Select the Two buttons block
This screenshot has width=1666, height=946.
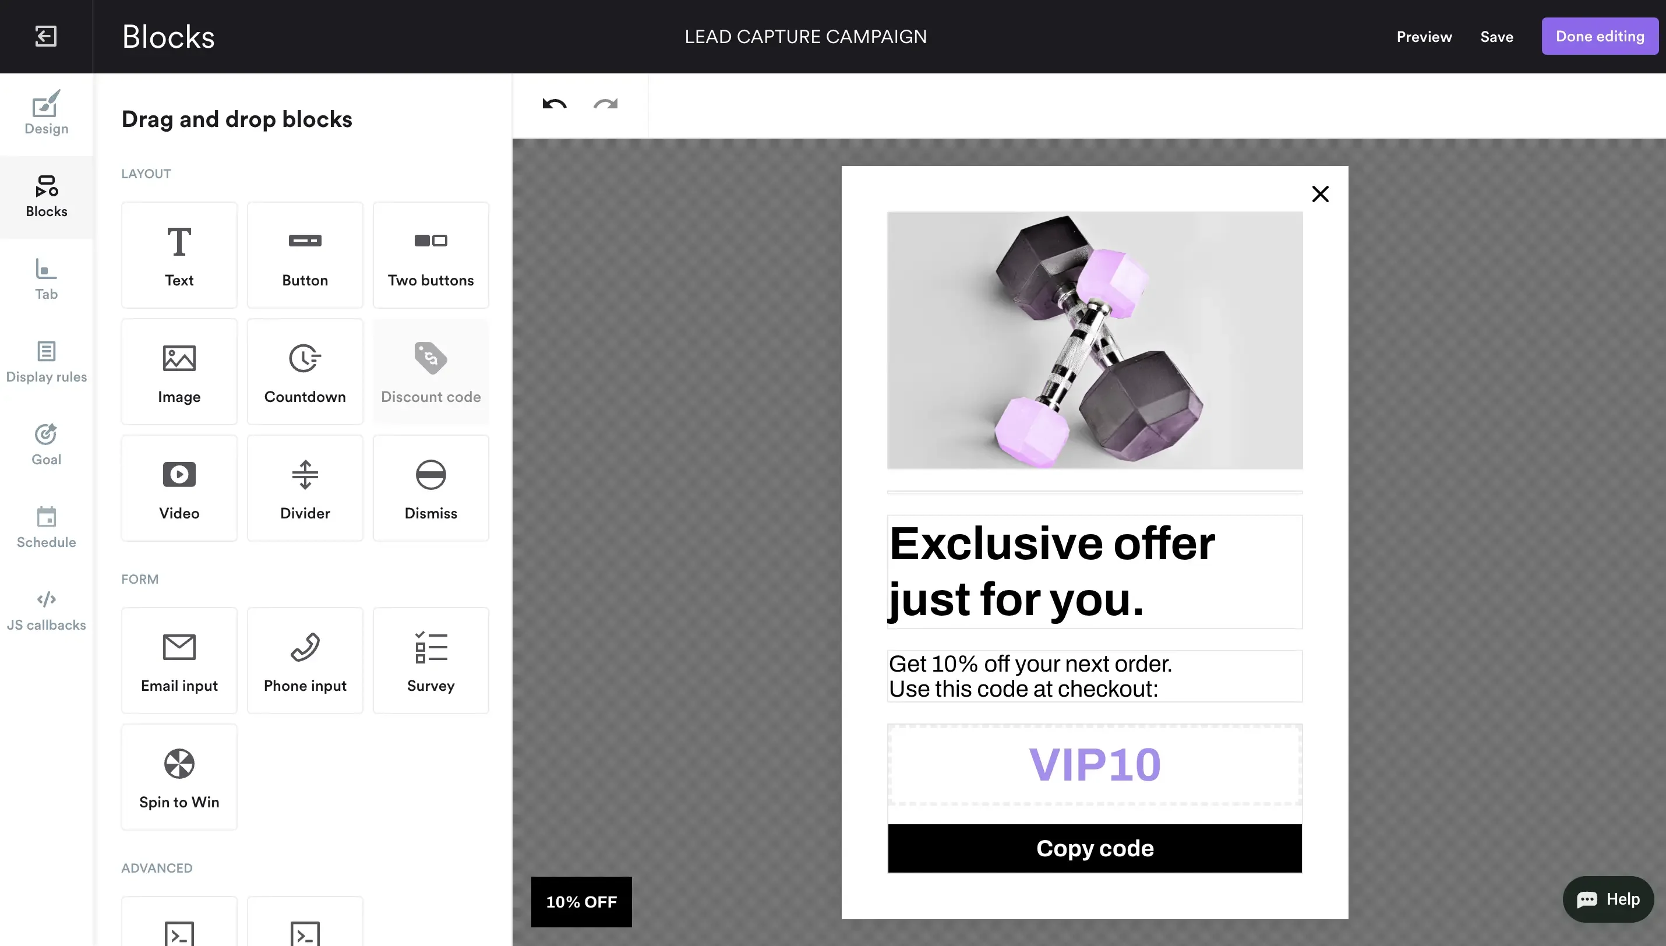(430, 255)
